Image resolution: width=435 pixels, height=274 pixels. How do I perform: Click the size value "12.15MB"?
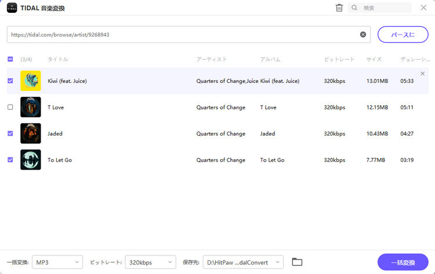(378, 107)
